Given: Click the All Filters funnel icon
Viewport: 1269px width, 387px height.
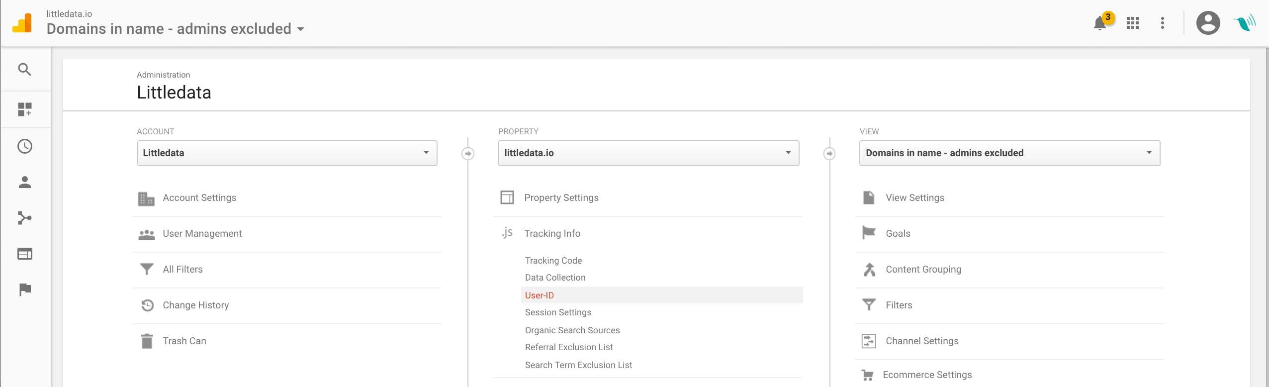Looking at the screenshot, I should point(147,269).
